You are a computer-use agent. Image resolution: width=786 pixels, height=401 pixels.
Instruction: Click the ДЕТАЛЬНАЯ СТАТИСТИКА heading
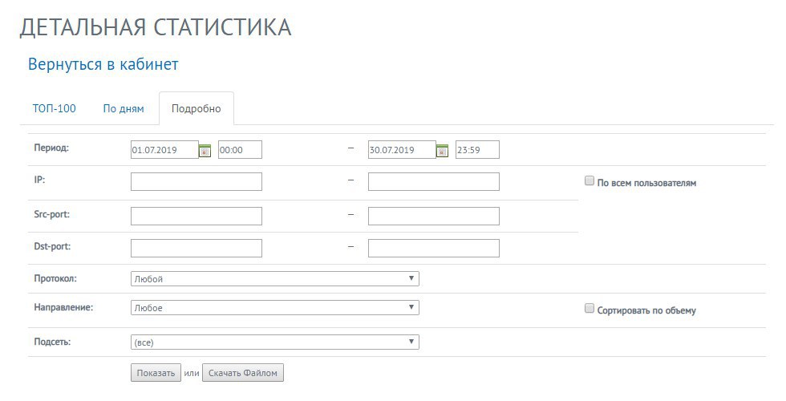point(156,27)
